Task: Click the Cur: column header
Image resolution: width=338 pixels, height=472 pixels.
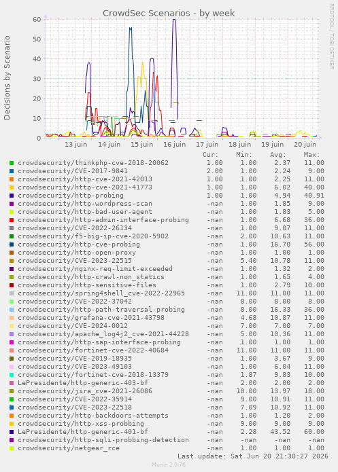Action: 210,155
